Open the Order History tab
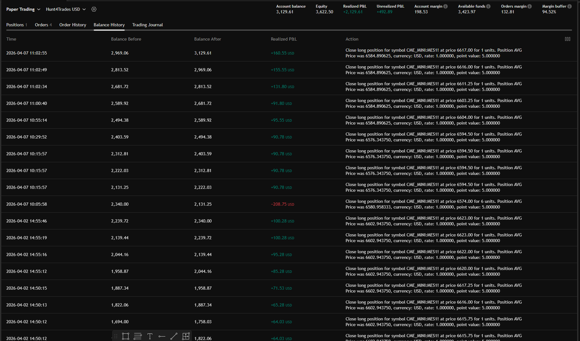The height and width of the screenshot is (341, 580). point(73,25)
